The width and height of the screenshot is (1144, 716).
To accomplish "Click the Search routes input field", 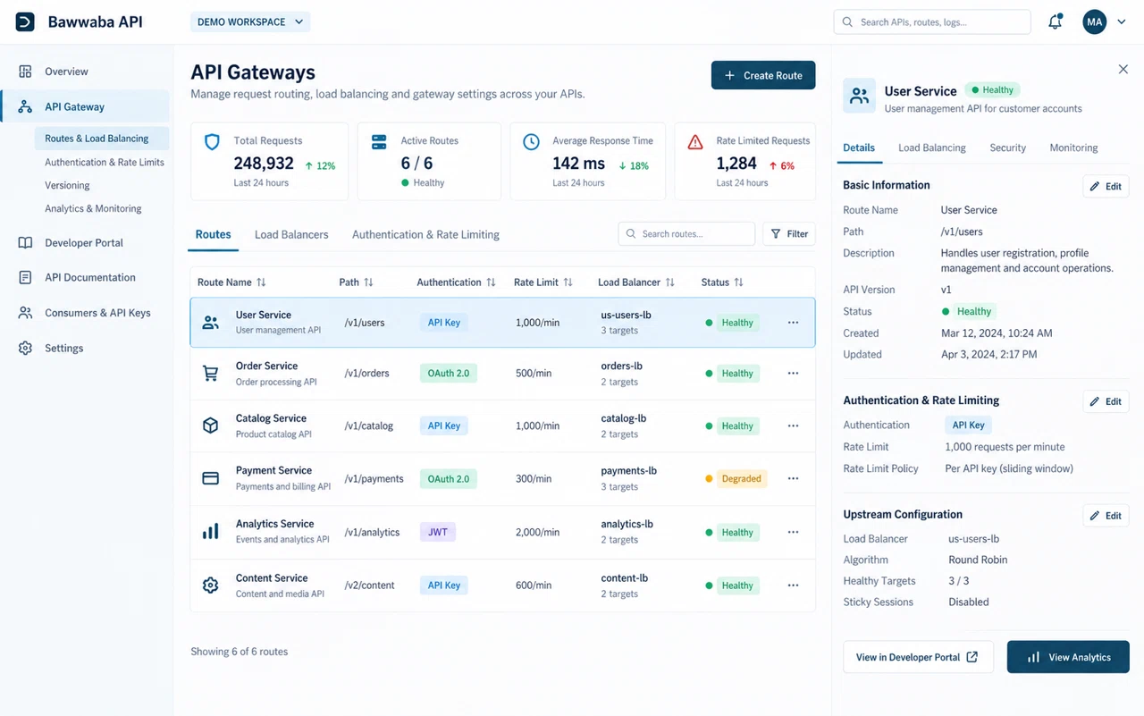I will coord(686,234).
